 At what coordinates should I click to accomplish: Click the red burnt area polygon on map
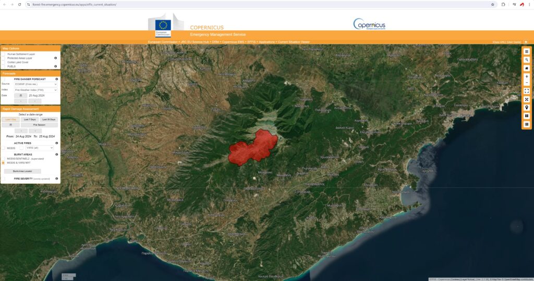coord(253,147)
